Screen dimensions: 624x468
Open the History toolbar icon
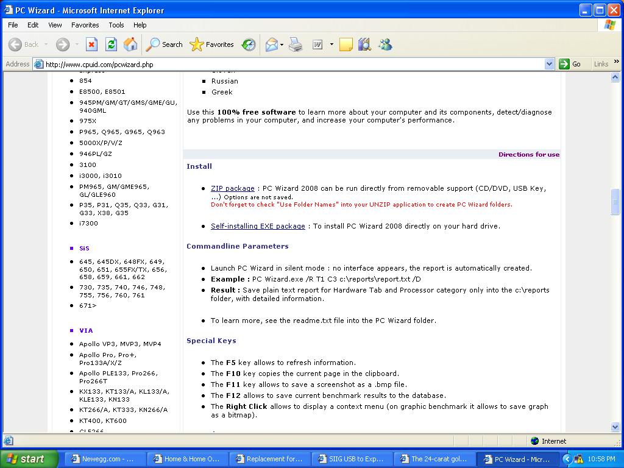249,44
